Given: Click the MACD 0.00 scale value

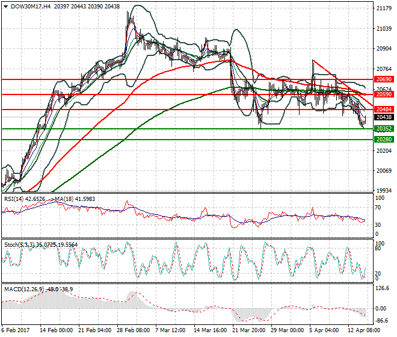Looking at the screenshot, I should point(381,309).
